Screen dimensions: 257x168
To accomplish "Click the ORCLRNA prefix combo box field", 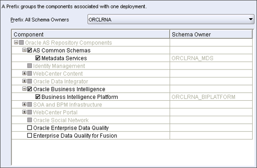I will (x=171, y=19).
